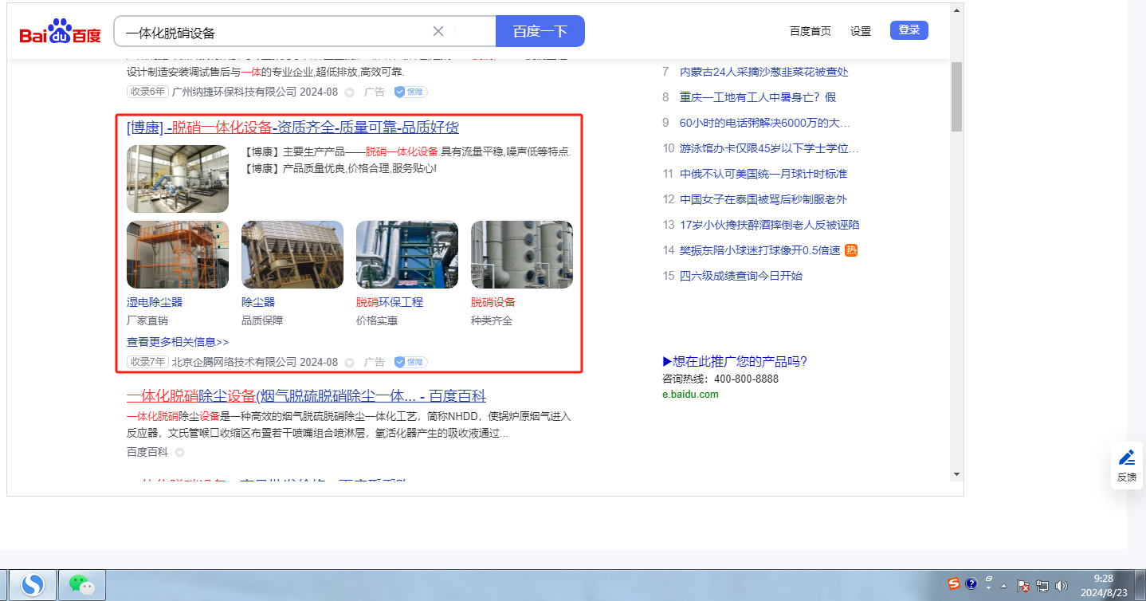The image size is (1146, 601).
Task: Click ▶想在此推广您的产品吗？ link
Action: point(735,361)
